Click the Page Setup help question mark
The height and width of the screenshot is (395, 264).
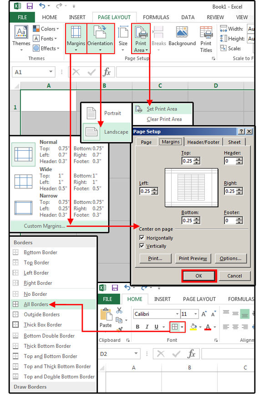241,131
